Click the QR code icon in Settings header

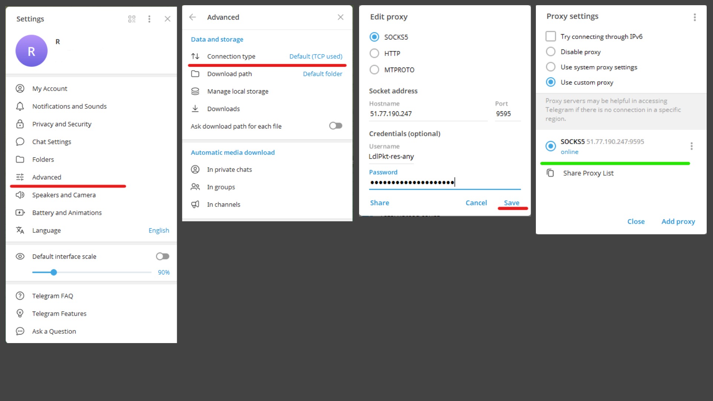[132, 19]
